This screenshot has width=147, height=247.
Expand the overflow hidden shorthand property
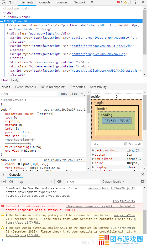(x=23, y=151)
